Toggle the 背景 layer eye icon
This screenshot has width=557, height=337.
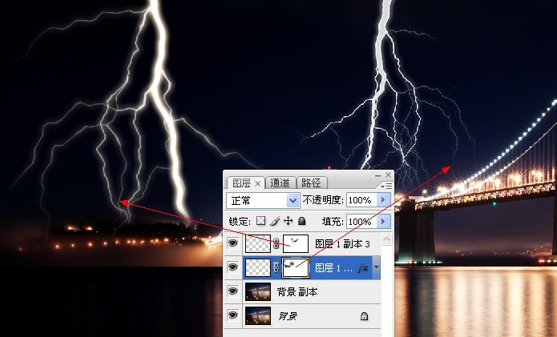232,315
